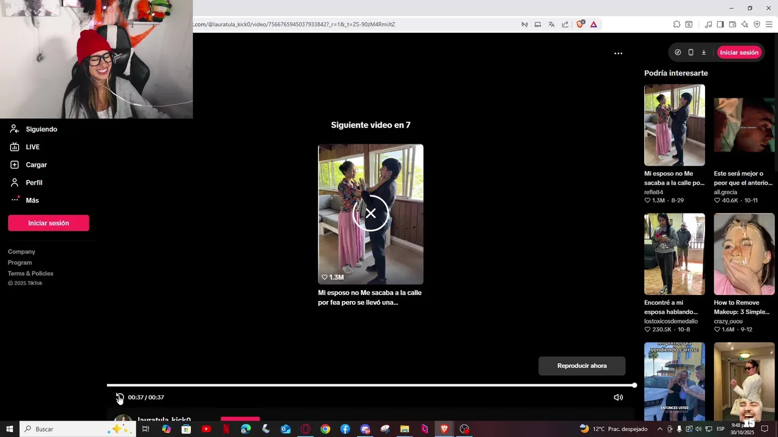Cancel autoplay with the X circle
The width and height of the screenshot is (778, 437).
(371, 214)
